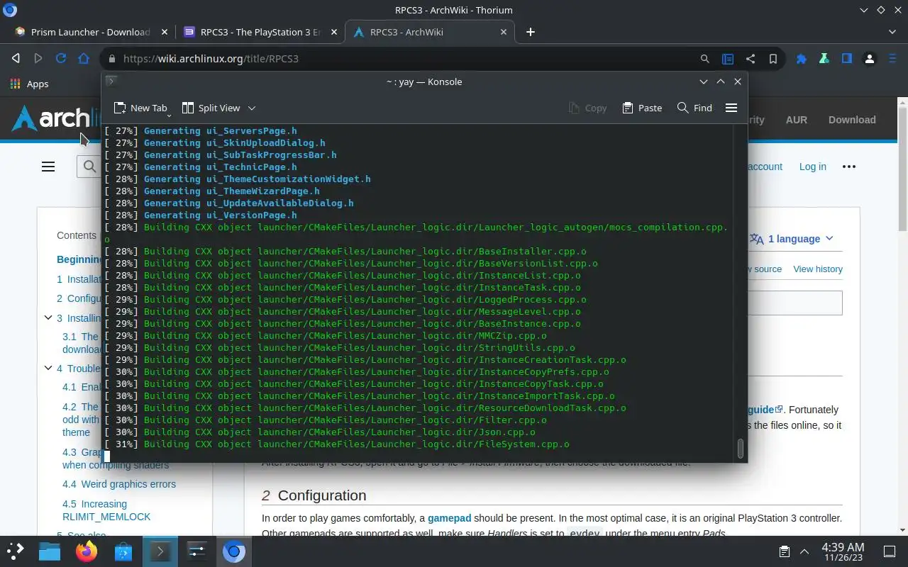
Task: Open View history link
Action: pyautogui.click(x=818, y=269)
